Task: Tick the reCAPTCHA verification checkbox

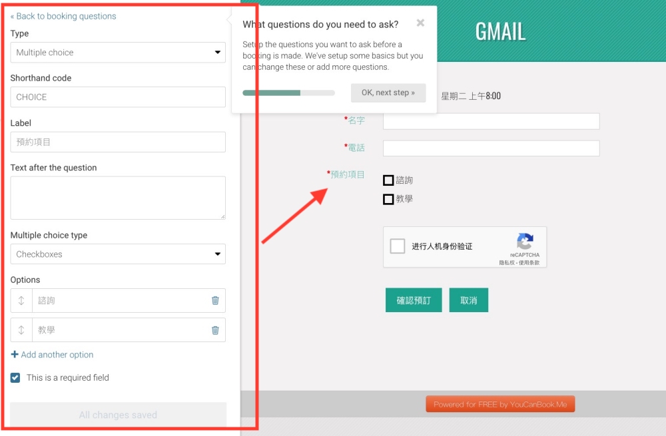Action: pyautogui.click(x=398, y=246)
